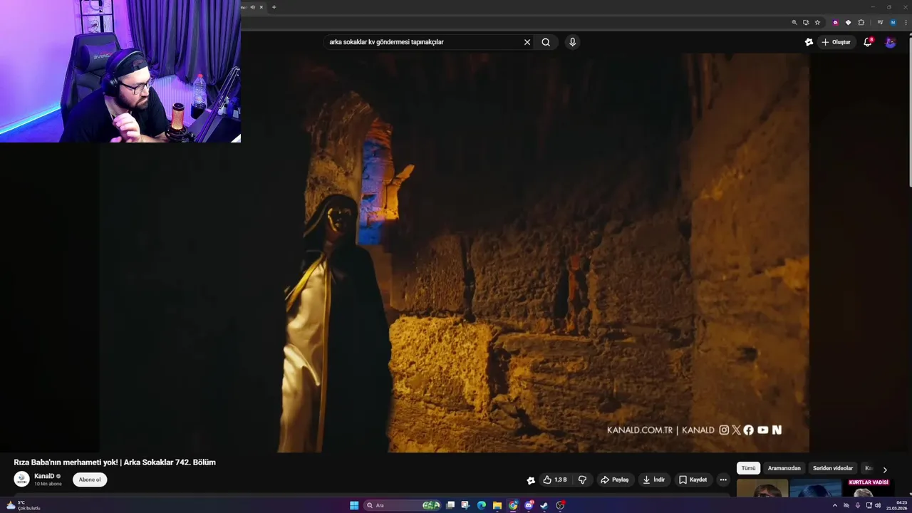Open Chrome's three-dot menu
The height and width of the screenshot is (513, 912).
pyautogui.click(x=906, y=22)
